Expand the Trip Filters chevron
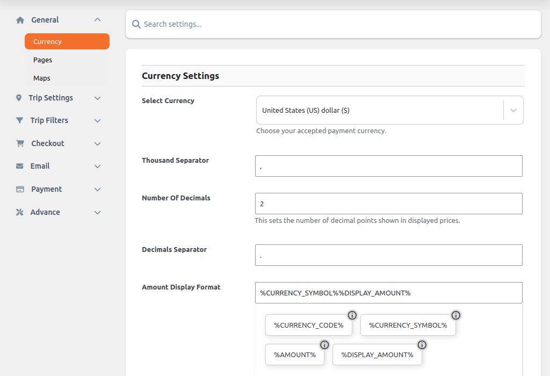Viewport: 550px width, 376px height. [98, 121]
